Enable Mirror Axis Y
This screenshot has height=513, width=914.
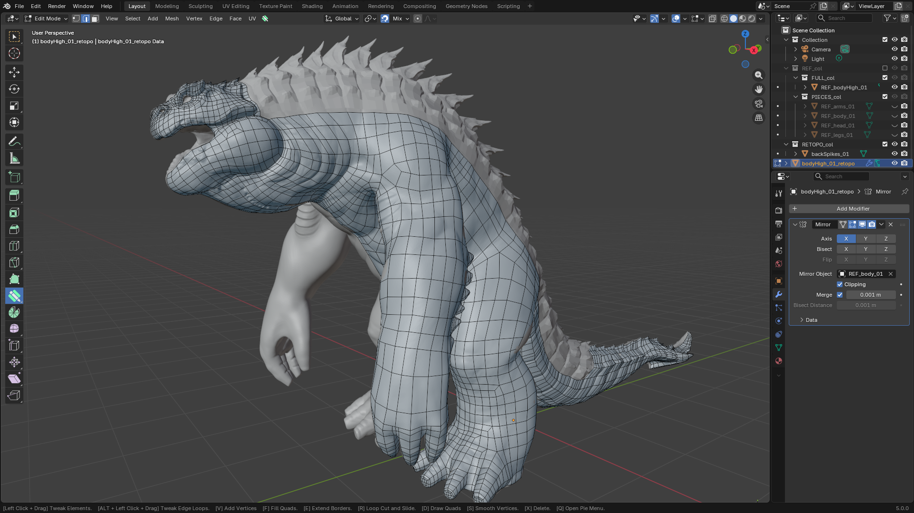pos(865,239)
